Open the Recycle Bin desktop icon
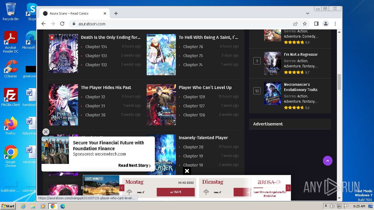 pos(11,12)
